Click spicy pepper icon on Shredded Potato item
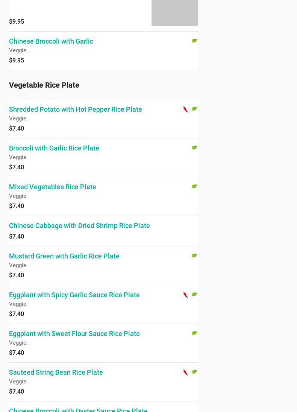297x412 pixels. point(186,109)
